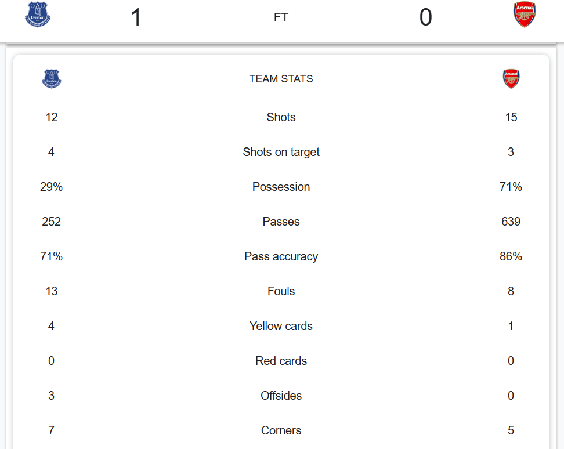Screen dimensions: 564x449
Task: Click the Passes row label
Action: (x=281, y=222)
